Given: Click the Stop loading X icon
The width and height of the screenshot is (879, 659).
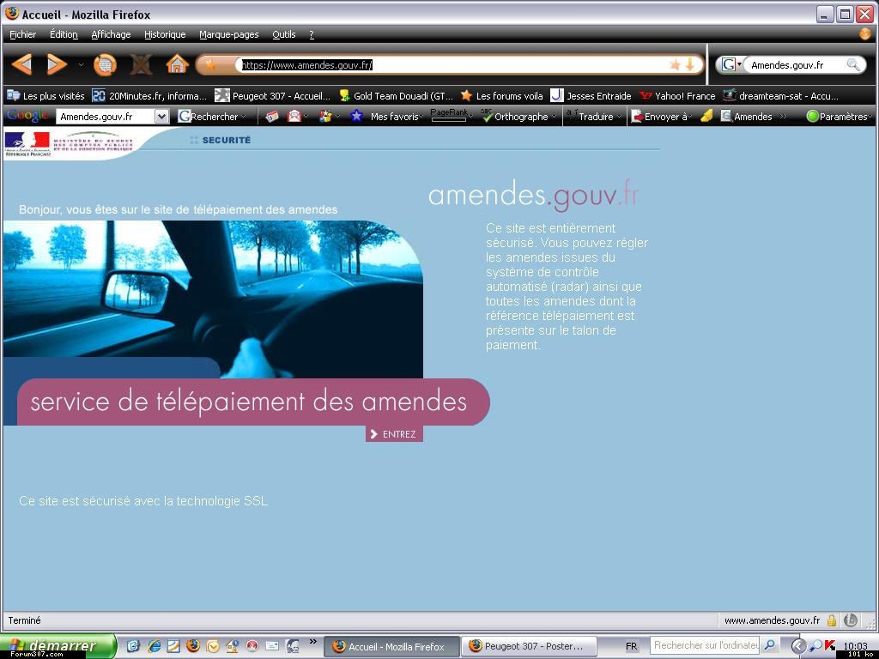Looking at the screenshot, I should 141,64.
